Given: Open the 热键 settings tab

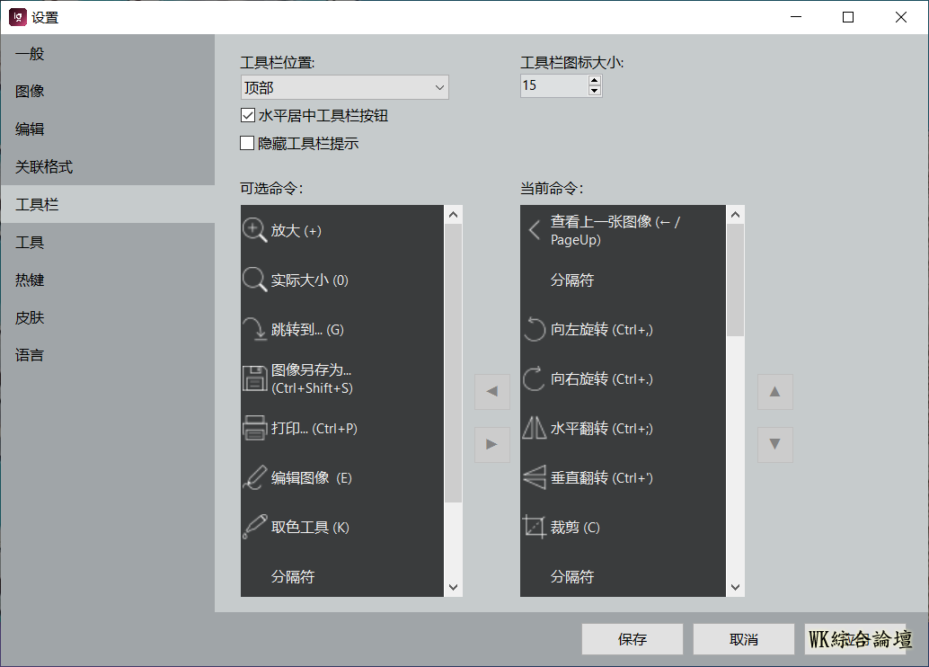Looking at the screenshot, I should coord(30,280).
